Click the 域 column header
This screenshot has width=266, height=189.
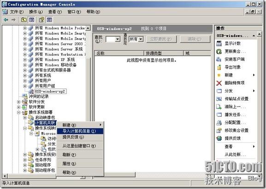coord(197,53)
